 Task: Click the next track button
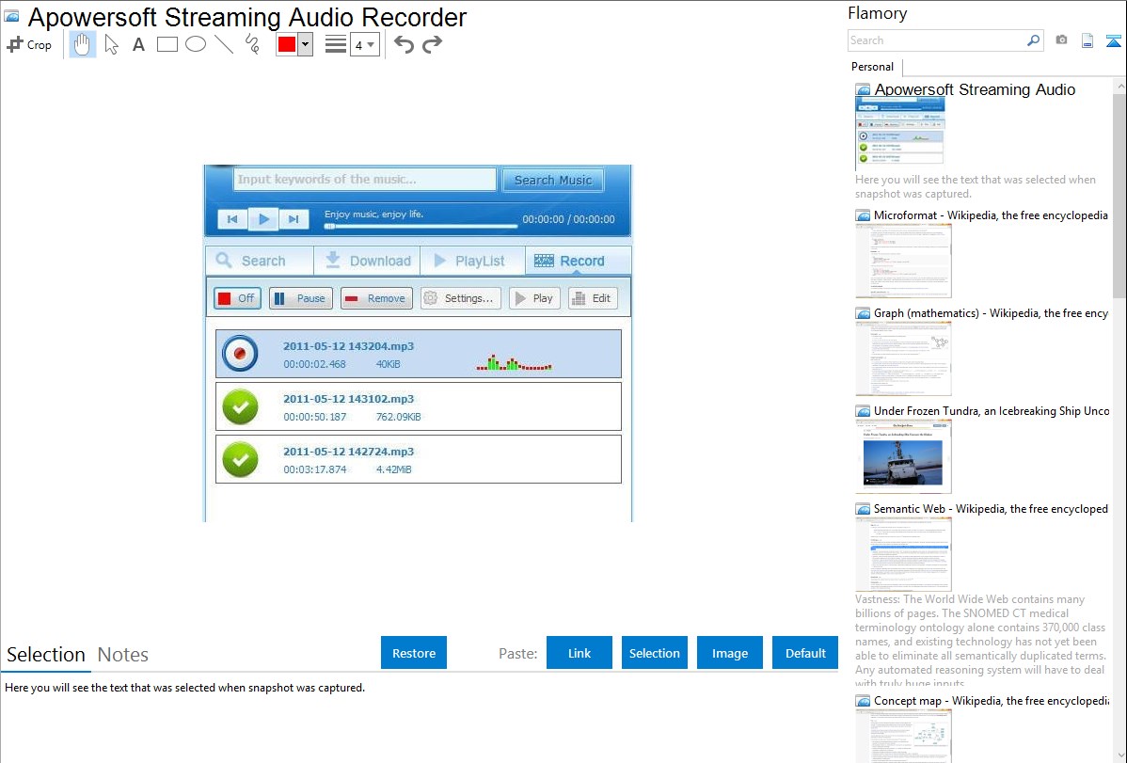294,219
